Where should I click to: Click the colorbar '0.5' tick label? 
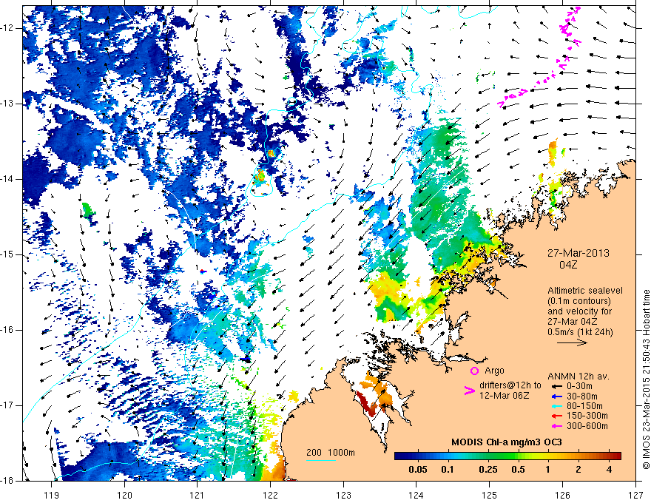[518, 470]
